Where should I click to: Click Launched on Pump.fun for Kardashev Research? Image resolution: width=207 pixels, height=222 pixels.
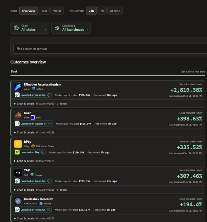[33, 210]
